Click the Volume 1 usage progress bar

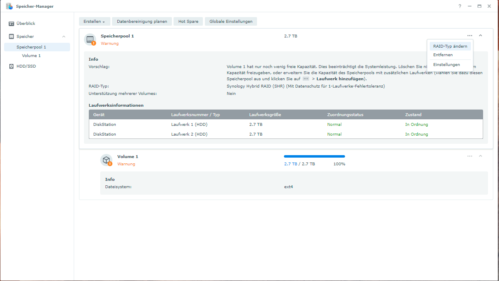[314, 156]
